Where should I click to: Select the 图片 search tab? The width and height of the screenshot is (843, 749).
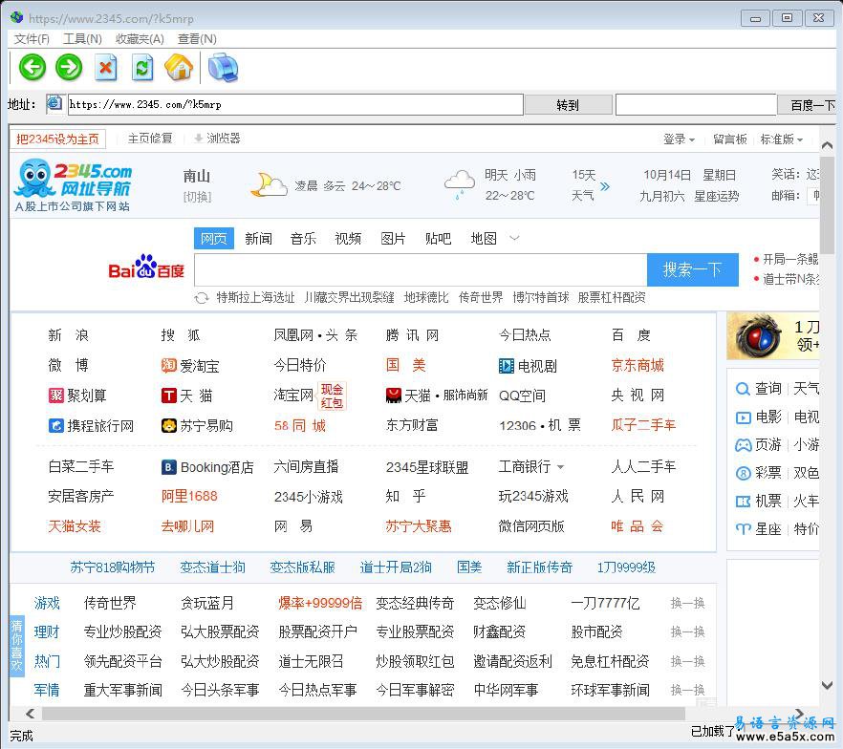pos(393,239)
